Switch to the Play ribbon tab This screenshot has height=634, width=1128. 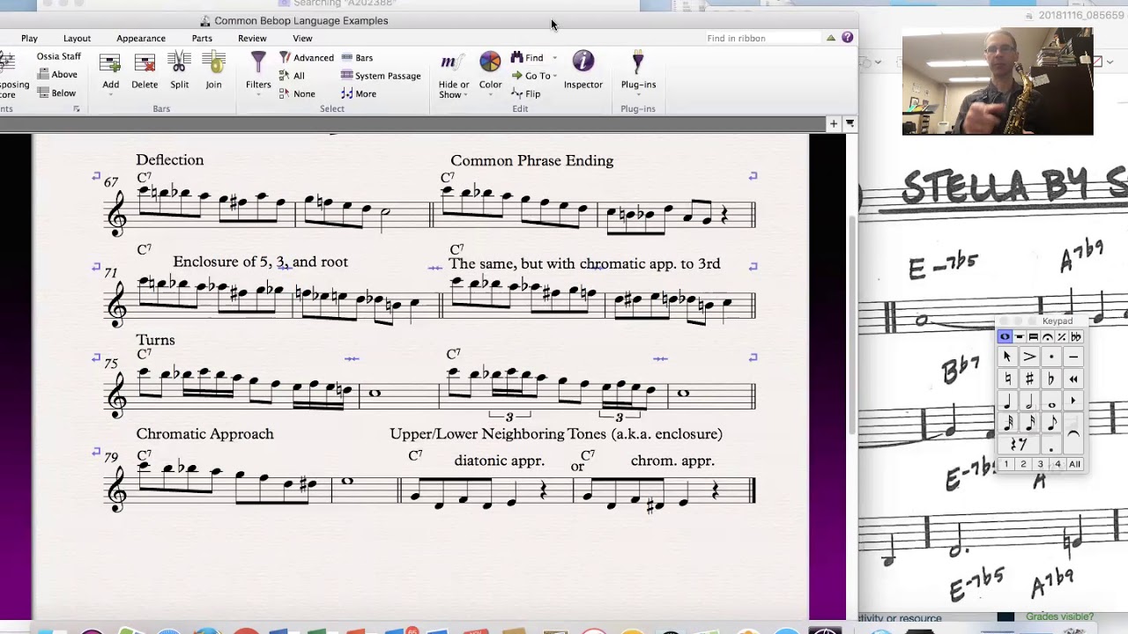pyautogui.click(x=29, y=39)
